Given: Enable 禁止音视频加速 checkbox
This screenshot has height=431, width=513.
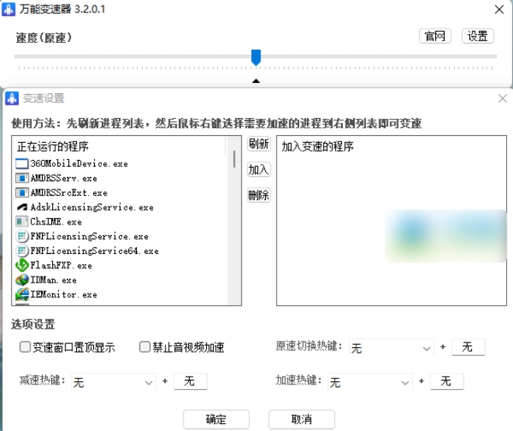Looking at the screenshot, I should click(x=145, y=346).
